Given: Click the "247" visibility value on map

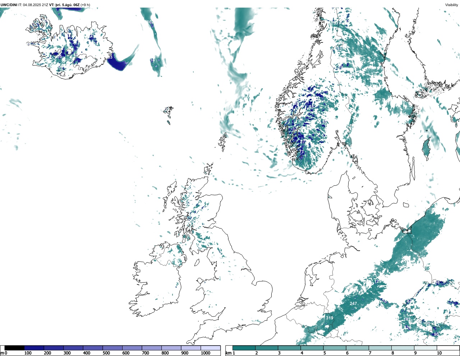Looking at the screenshot, I should [x=353, y=304].
